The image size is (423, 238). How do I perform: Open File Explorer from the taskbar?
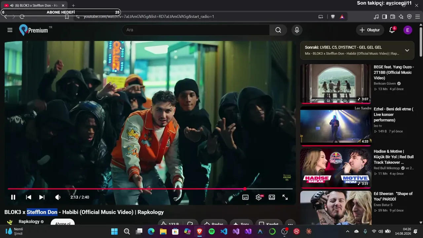point(163,231)
